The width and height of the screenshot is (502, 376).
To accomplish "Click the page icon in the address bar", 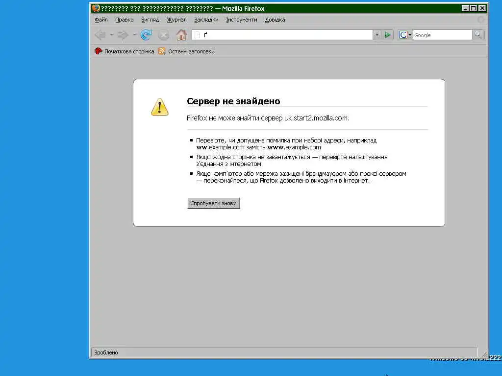I will point(198,35).
